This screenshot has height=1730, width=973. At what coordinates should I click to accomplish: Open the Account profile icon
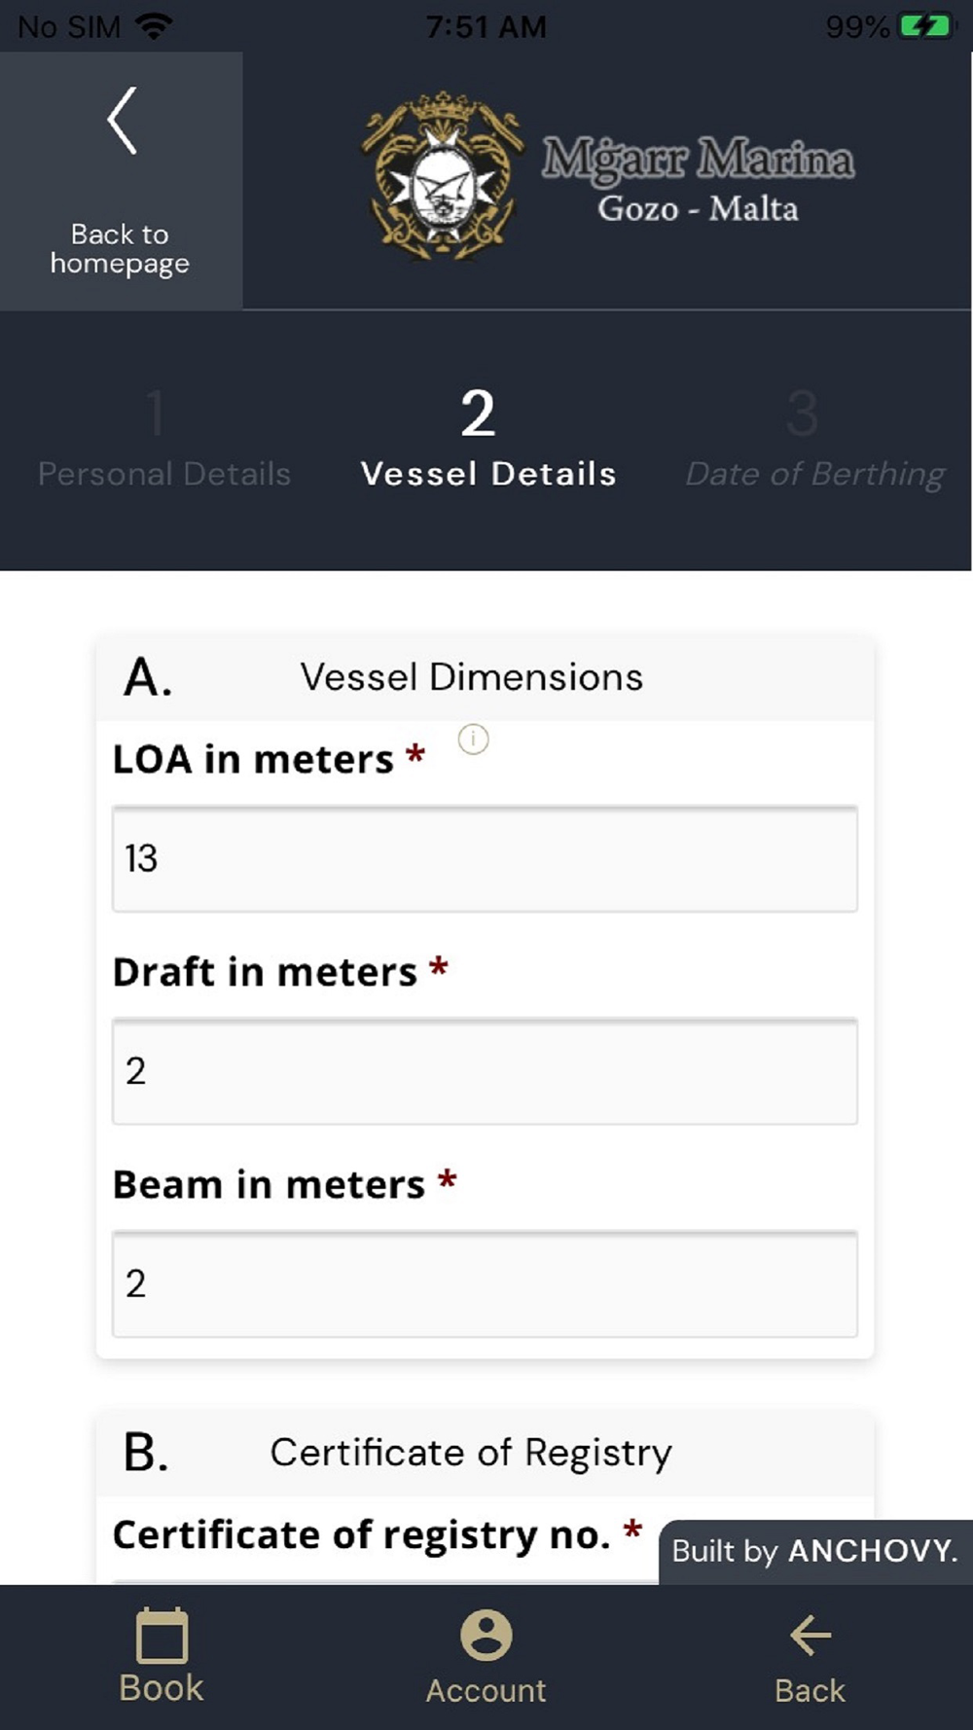coord(486,1637)
